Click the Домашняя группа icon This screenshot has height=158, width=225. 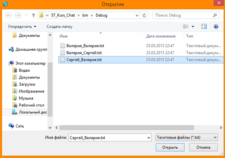(11, 50)
